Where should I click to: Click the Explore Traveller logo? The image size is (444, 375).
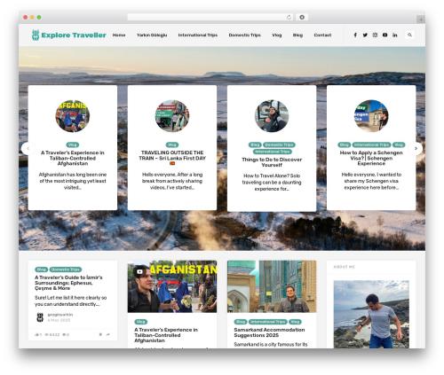68,35
